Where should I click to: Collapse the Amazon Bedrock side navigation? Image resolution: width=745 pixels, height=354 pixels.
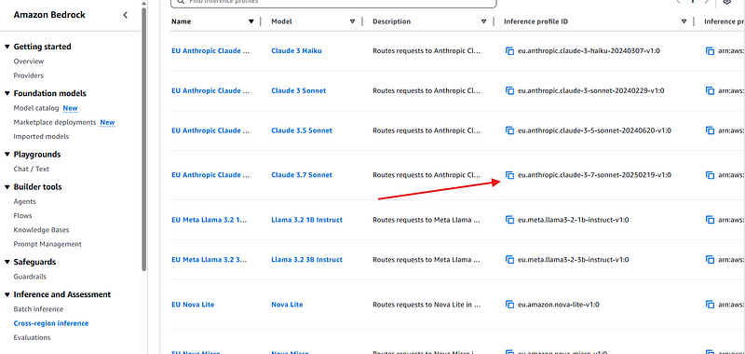coord(126,15)
